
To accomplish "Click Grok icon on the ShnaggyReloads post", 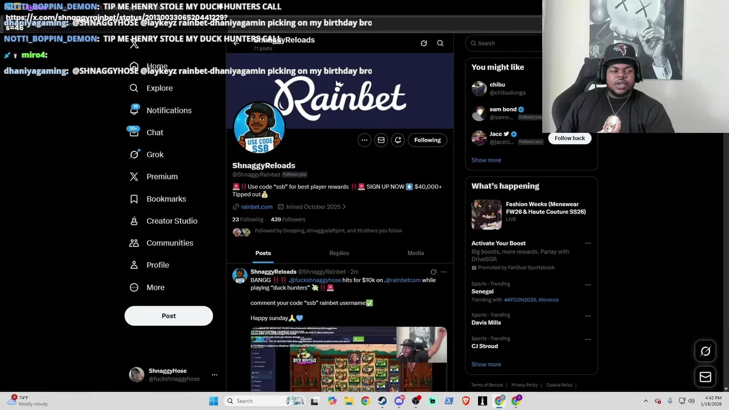I will click(433, 272).
